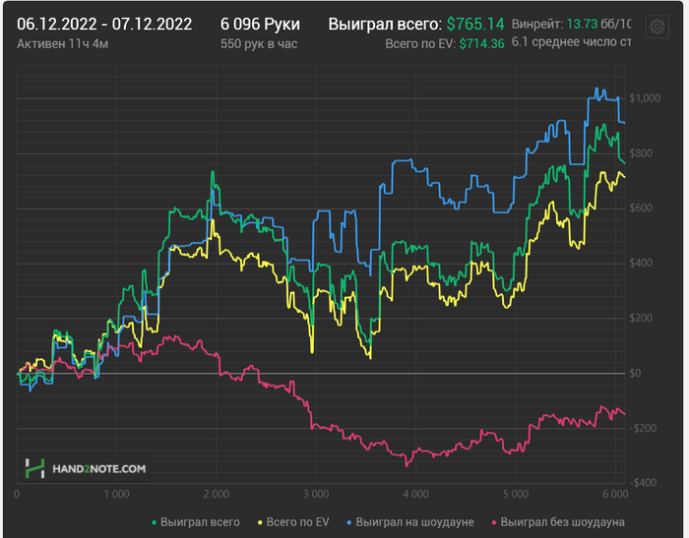Click the $200 y-axis label

click(641, 318)
